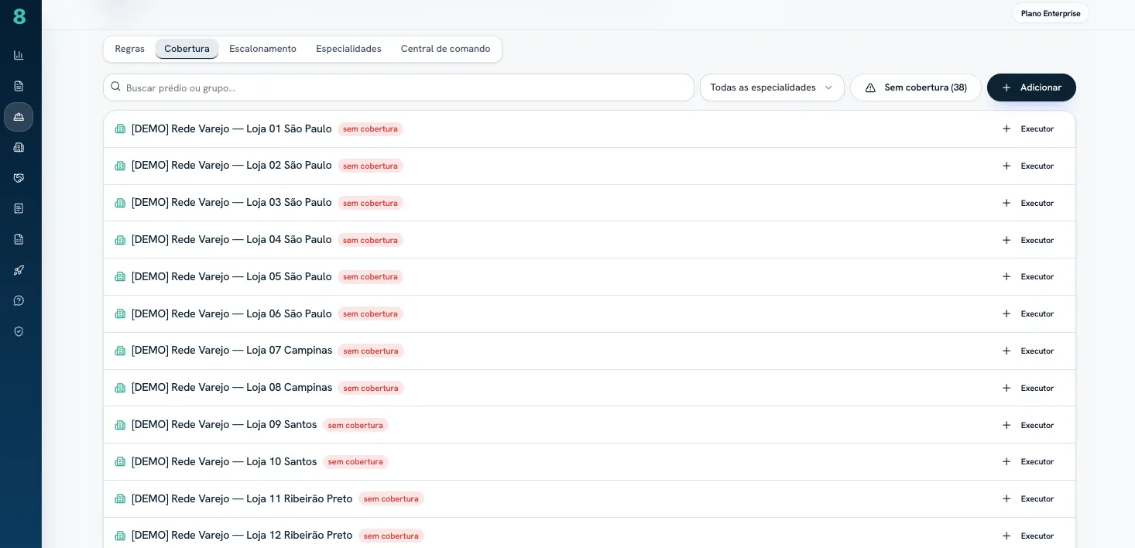This screenshot has height=548, width=1135.
Task: Click the plus icon for Loja 12 Ribeirão Preto
Action: (1006, 536)
